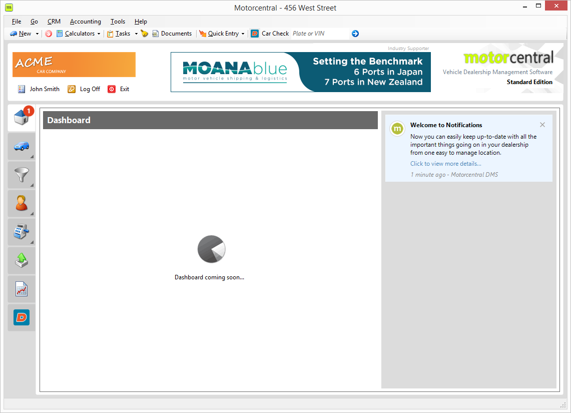571x413 pixels.
Task: Open the blue car Vehicles sidebar section
Action: click(22, 146)
